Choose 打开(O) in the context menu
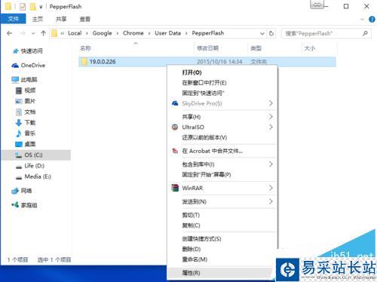This screenshot has width=377, height=282. tap(222, 72)
